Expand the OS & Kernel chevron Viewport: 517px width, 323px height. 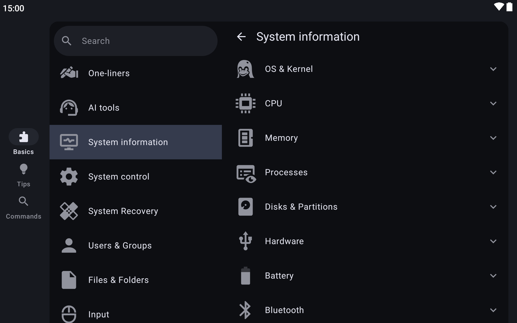(x=493, y=69)
